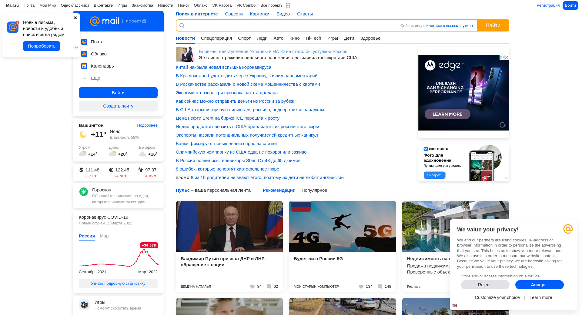Open the Спорт news tab
Image resolution: width=582 pixels, height=315 pixels.
[244, 38]
